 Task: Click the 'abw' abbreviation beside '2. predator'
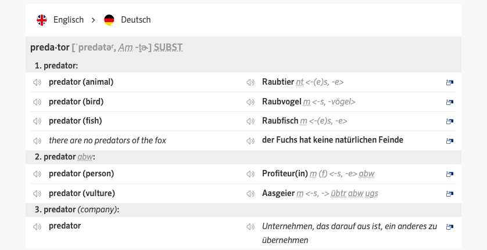(85, 157)
